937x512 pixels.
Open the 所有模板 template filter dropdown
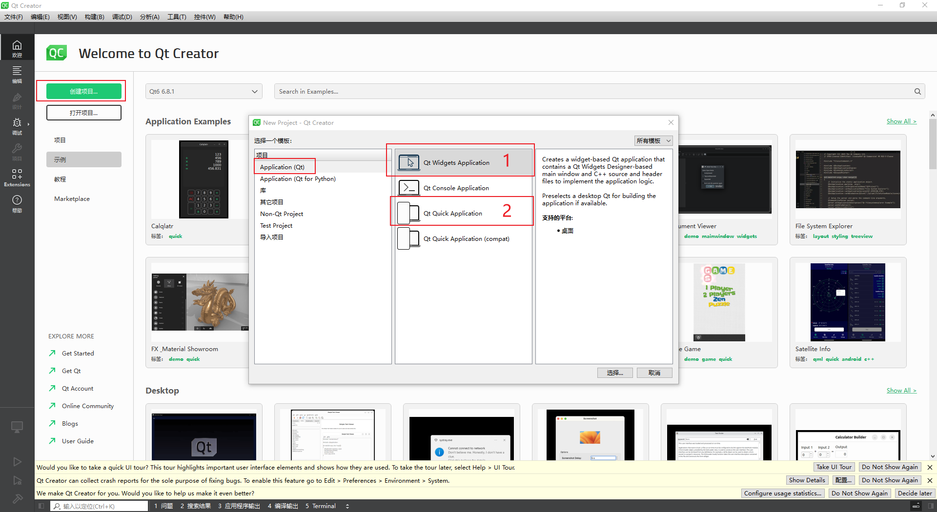[x=653, y=141]
